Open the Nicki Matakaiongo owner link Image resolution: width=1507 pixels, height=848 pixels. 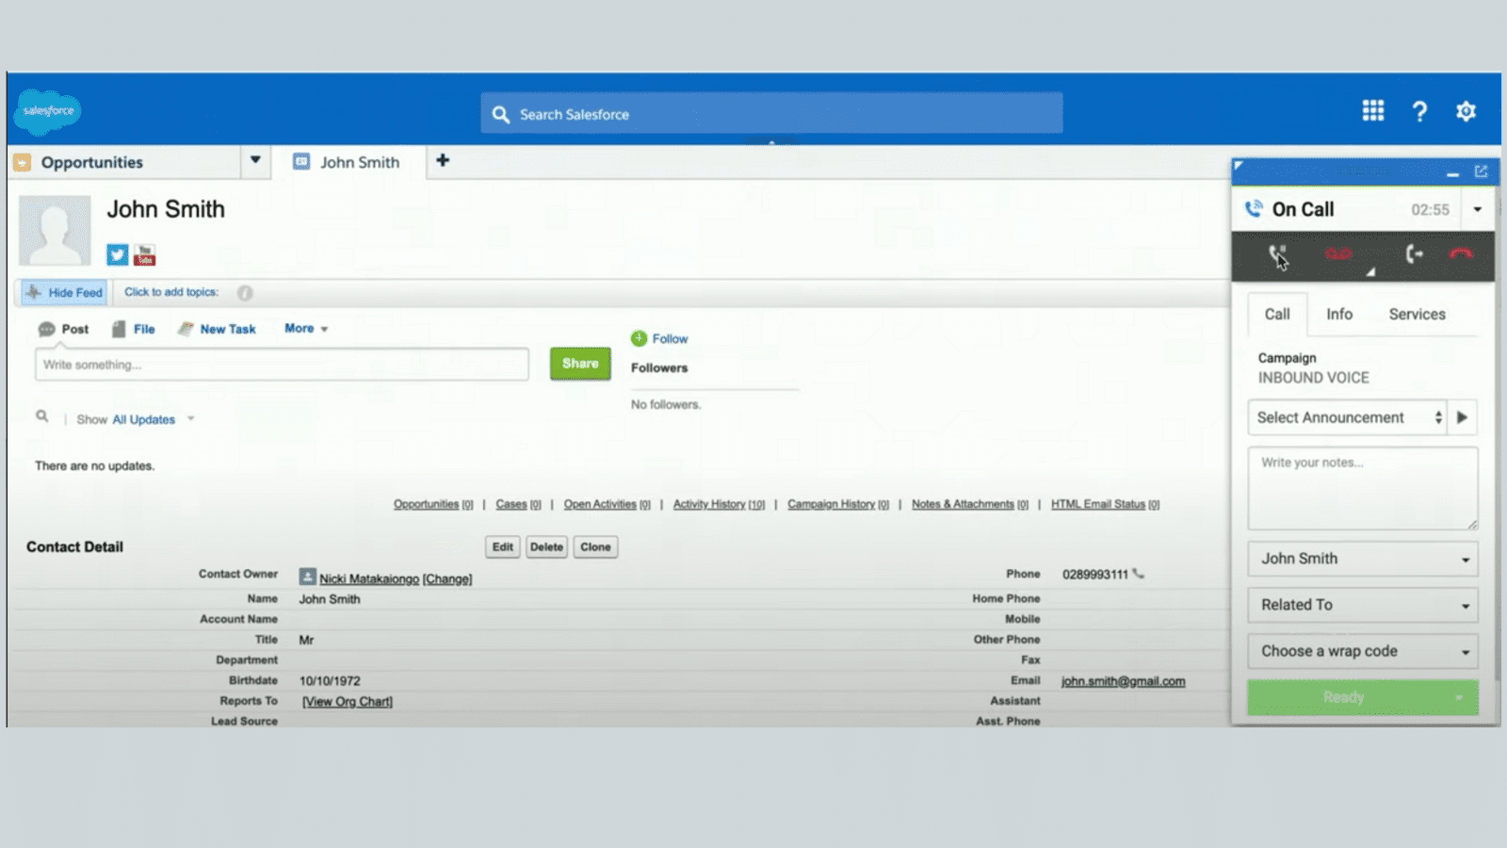tap(369, 579)
